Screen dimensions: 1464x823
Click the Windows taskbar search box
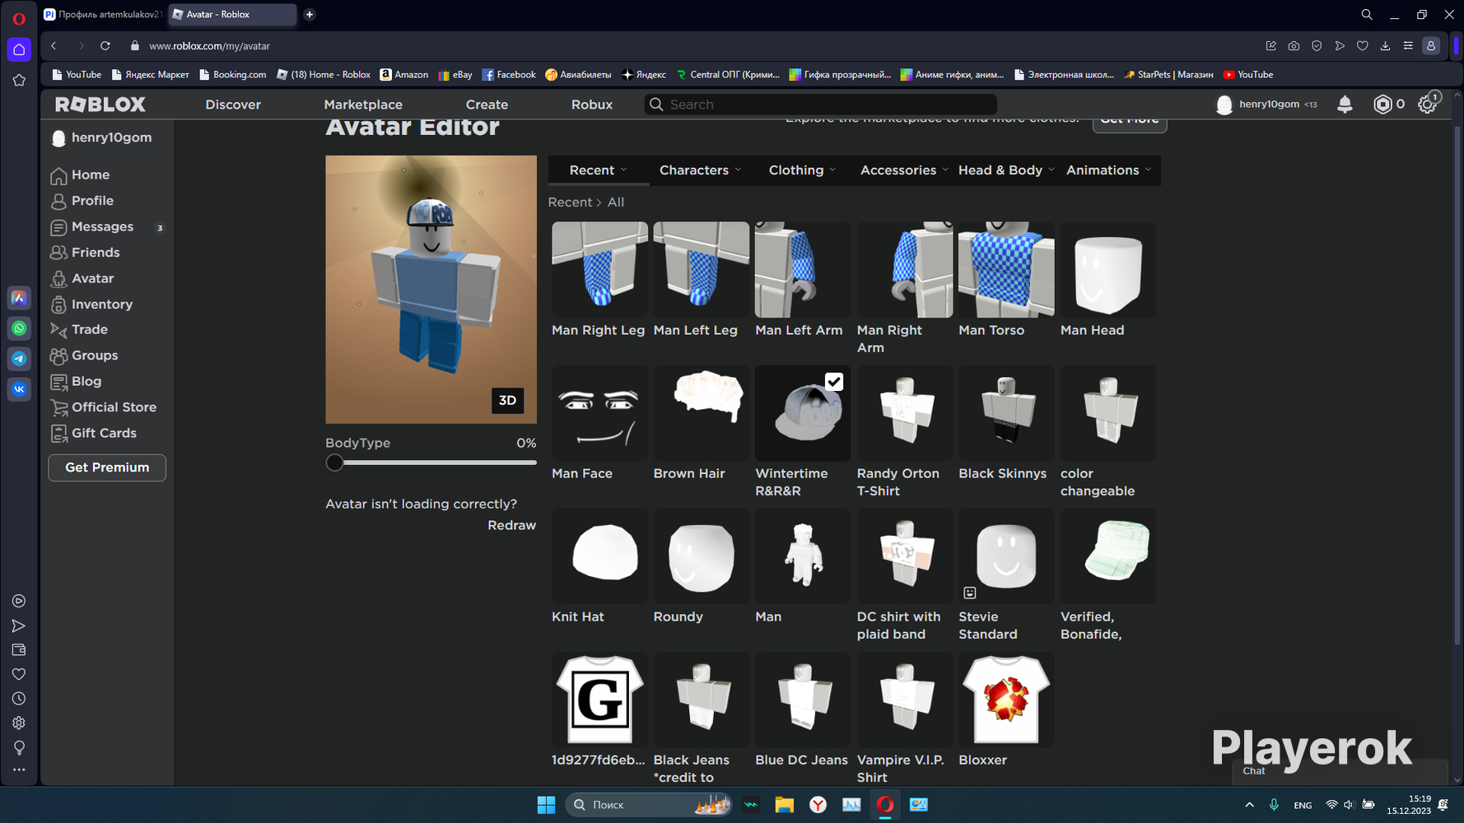649,805
